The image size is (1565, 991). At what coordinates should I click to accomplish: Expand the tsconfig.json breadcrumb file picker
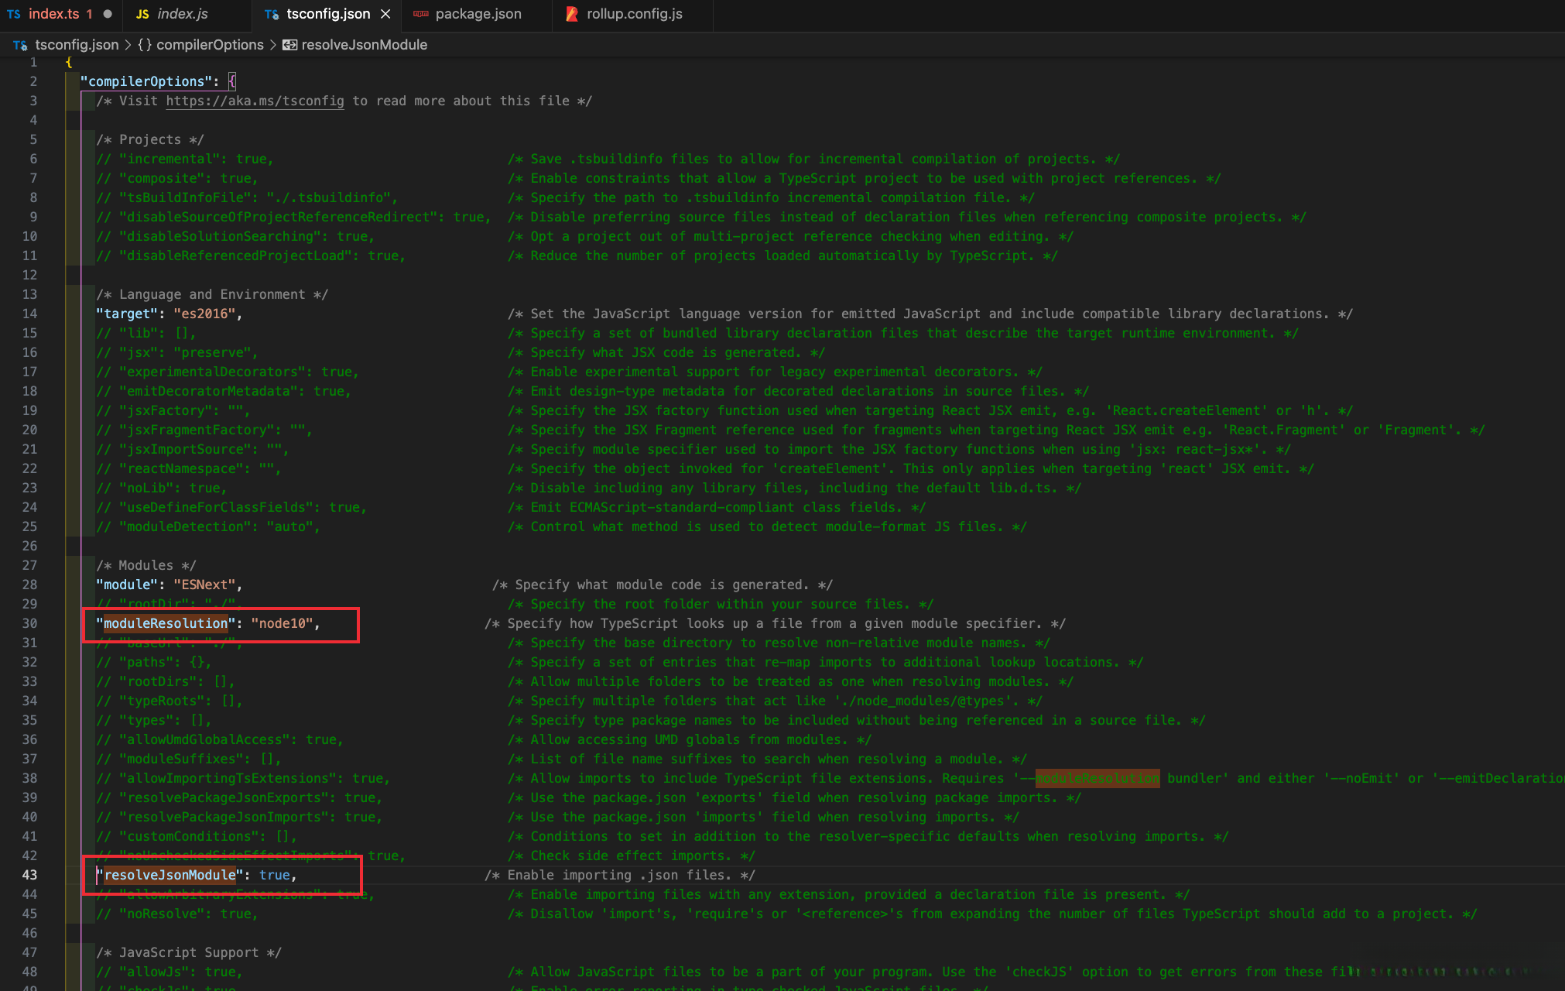tap(77, 45)
